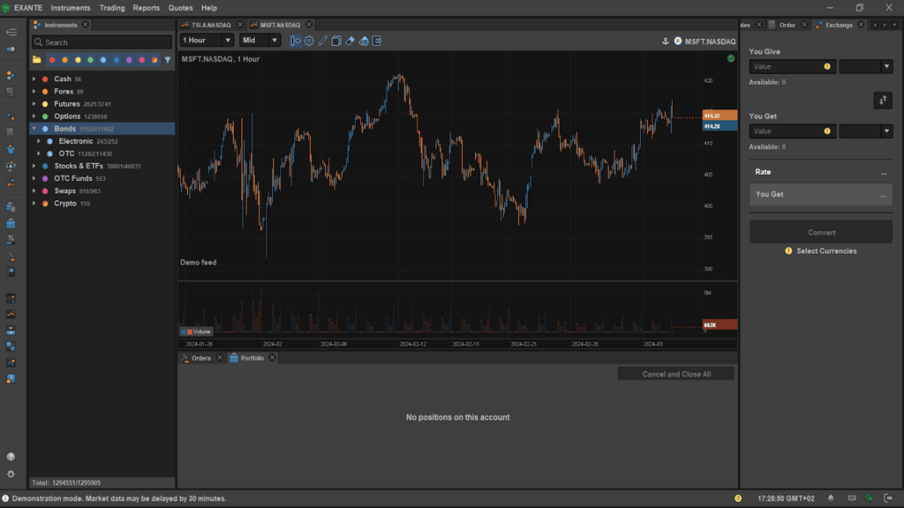904x508 pixels.
Task: Click the Convert button
Action: (821, 233)
